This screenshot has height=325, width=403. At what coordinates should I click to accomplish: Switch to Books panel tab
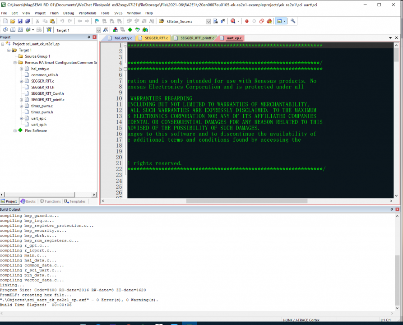click(28, 201)
